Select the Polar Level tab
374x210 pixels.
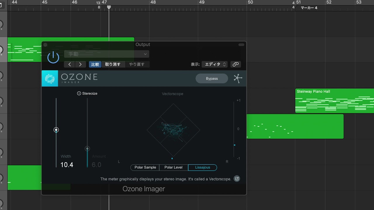174,167
